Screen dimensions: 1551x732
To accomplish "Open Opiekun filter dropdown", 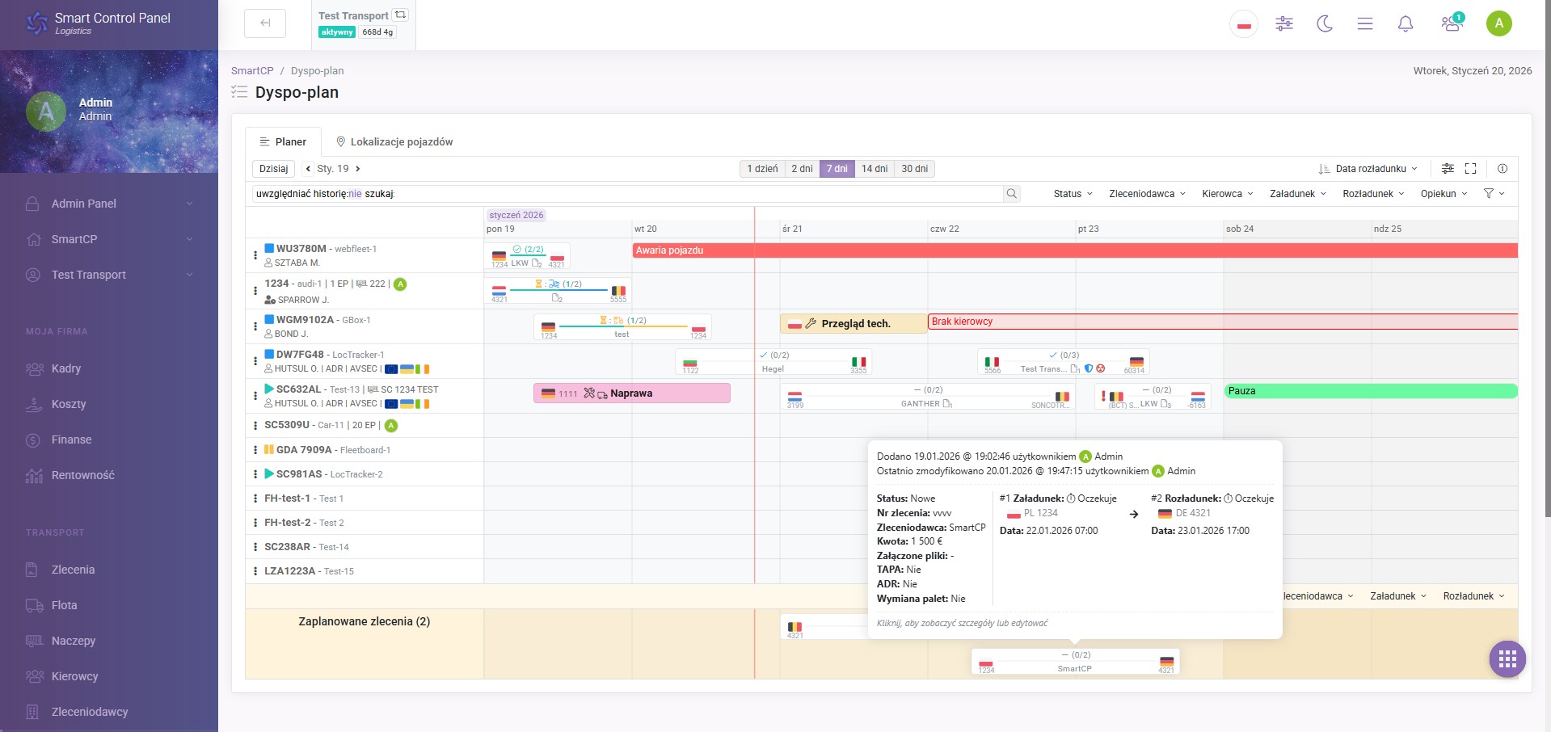I will (1444, 194).
